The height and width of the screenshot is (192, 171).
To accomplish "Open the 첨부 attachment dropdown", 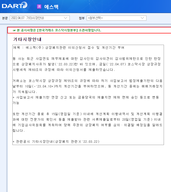I will click(x=116, y=18).
